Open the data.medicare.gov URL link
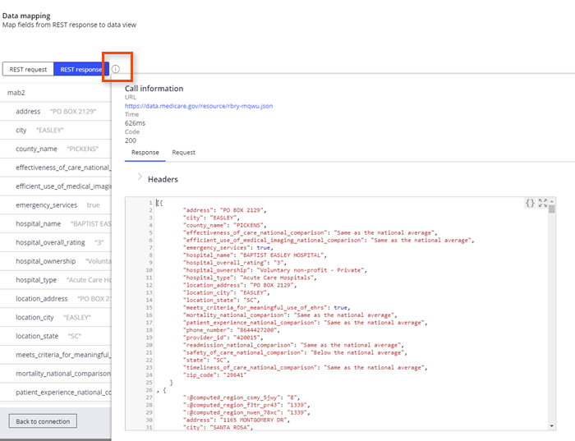Image resolution: width=575 pixels, height=441 pixels. [x=198, y=106]
